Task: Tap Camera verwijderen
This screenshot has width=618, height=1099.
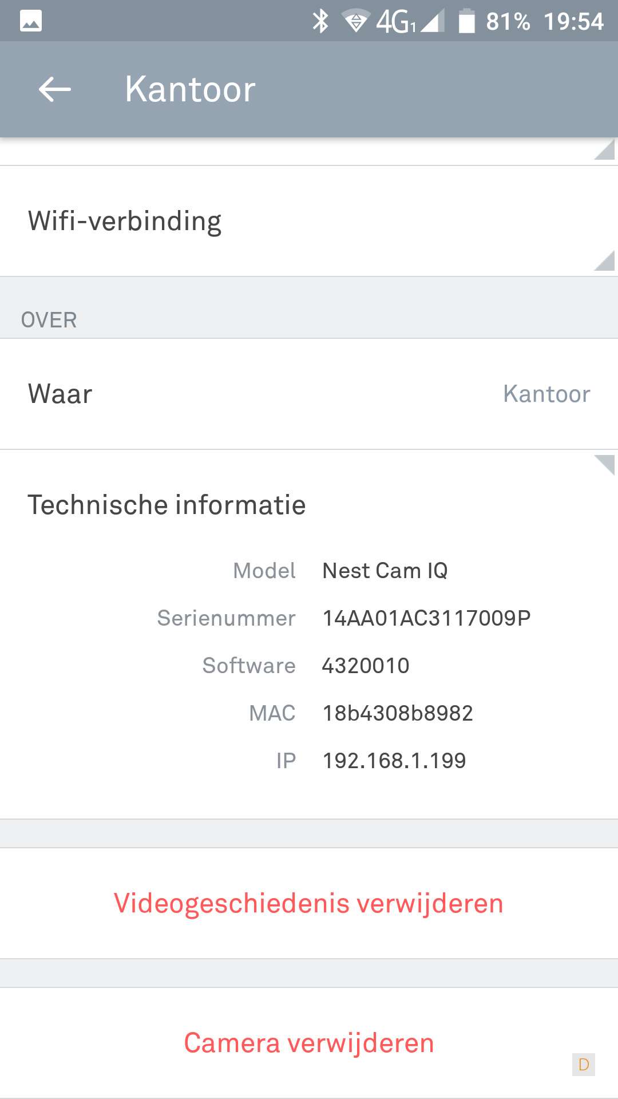Action: point(309,1043)
